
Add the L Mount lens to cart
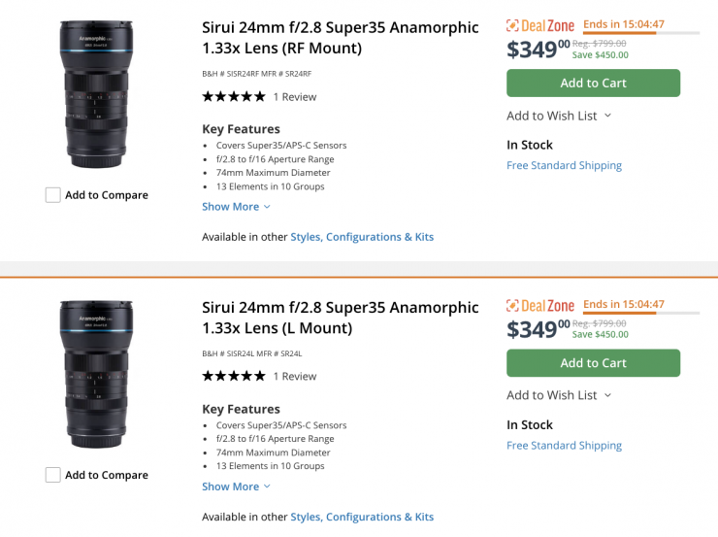pyautogui.click(x=593, y=363)
